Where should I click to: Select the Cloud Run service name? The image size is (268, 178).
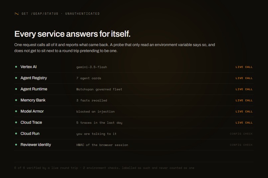coord(30,134)
